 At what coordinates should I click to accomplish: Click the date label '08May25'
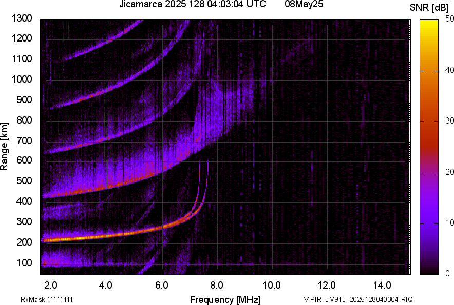304,4
